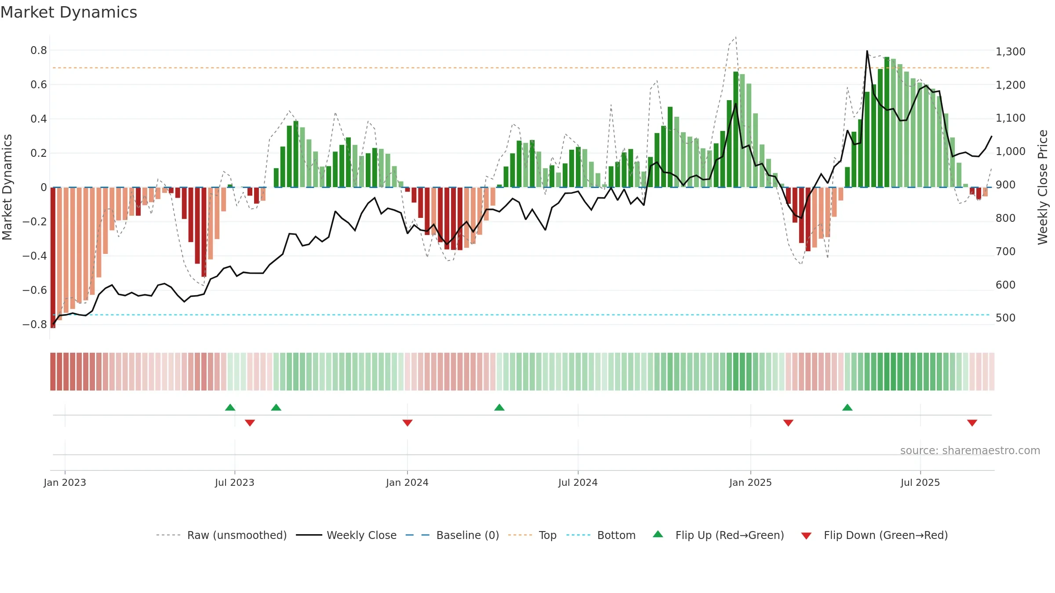
Task: Click the deepest red bar at the chart start
Action: point(53,257)
